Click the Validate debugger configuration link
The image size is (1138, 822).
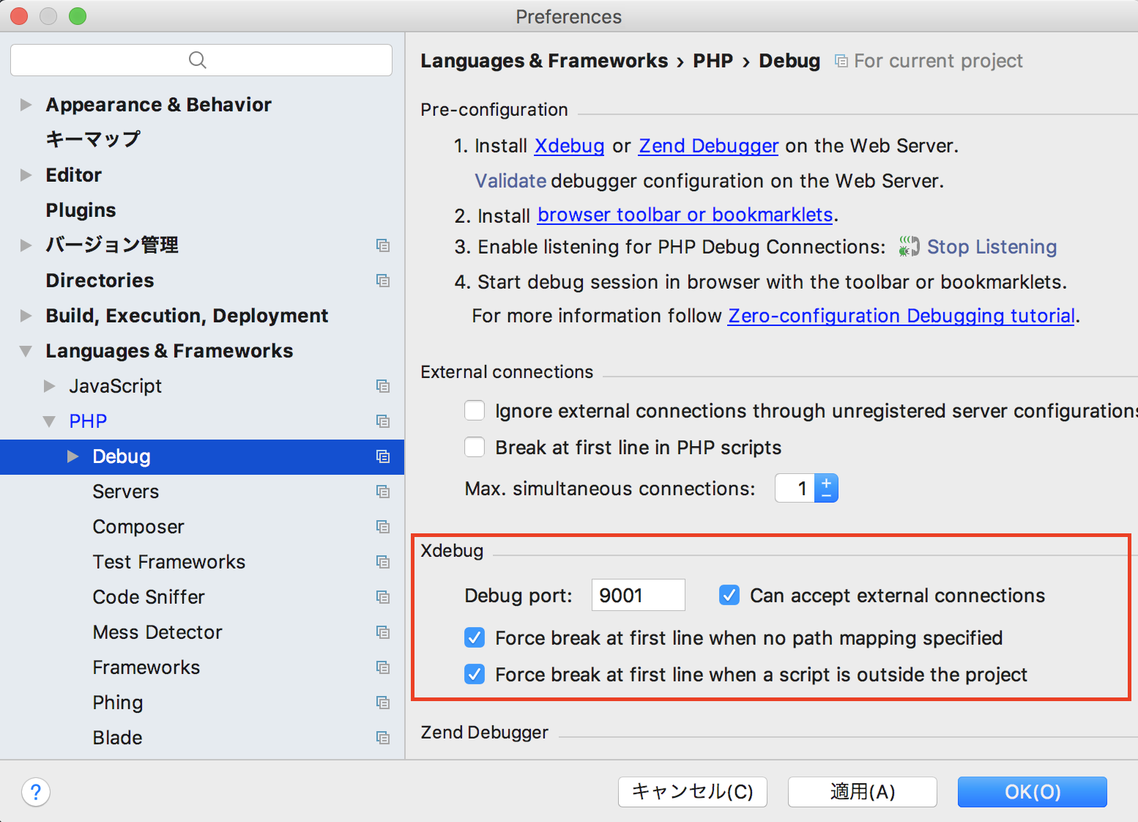pos(510,180)
